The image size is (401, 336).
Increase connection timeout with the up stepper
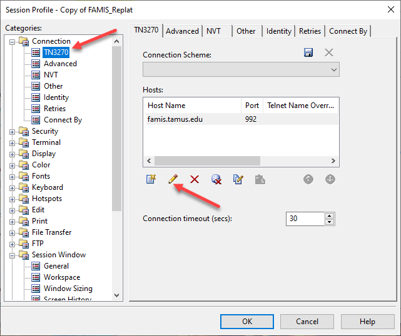330,215
